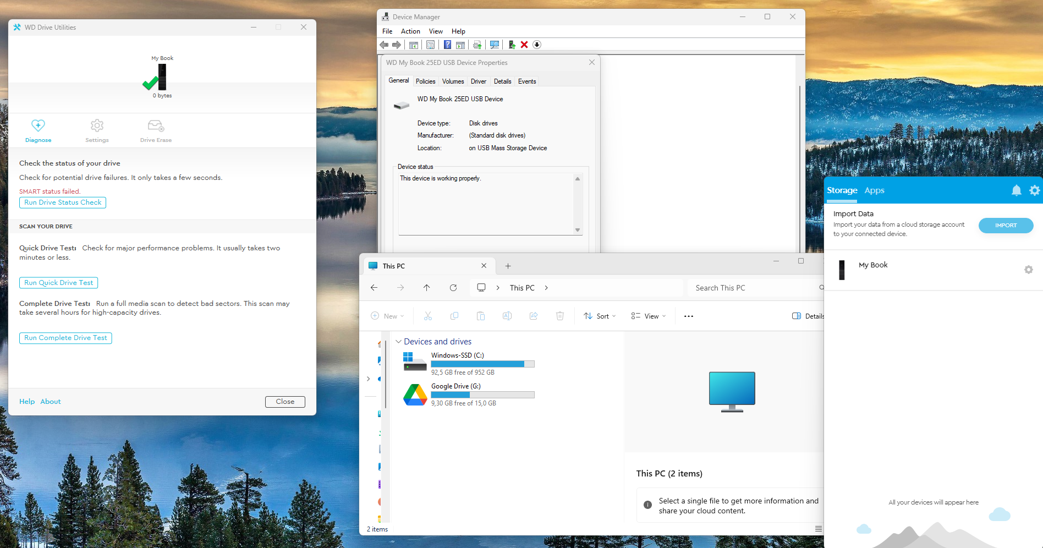Screen dimensions: 1043x548
Task: Collapse the Devices and drives group
Action: coord(398,342)
